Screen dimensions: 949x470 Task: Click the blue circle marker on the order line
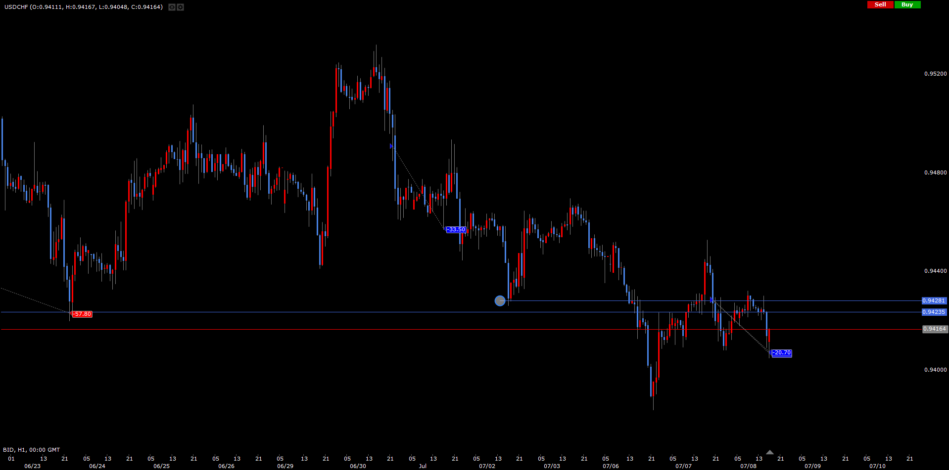pyautogui.click(x=500, y=300)
